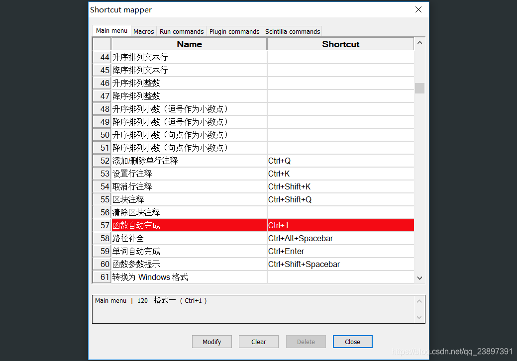Viewport: 517px width, 361px height.
Task: Click the Ctrl+Shift+Spacebar shortcut cell
Action: [x=340, y=264]
